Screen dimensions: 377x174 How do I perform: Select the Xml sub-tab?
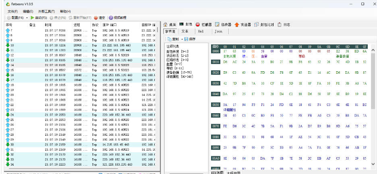(x=201, y=31)
